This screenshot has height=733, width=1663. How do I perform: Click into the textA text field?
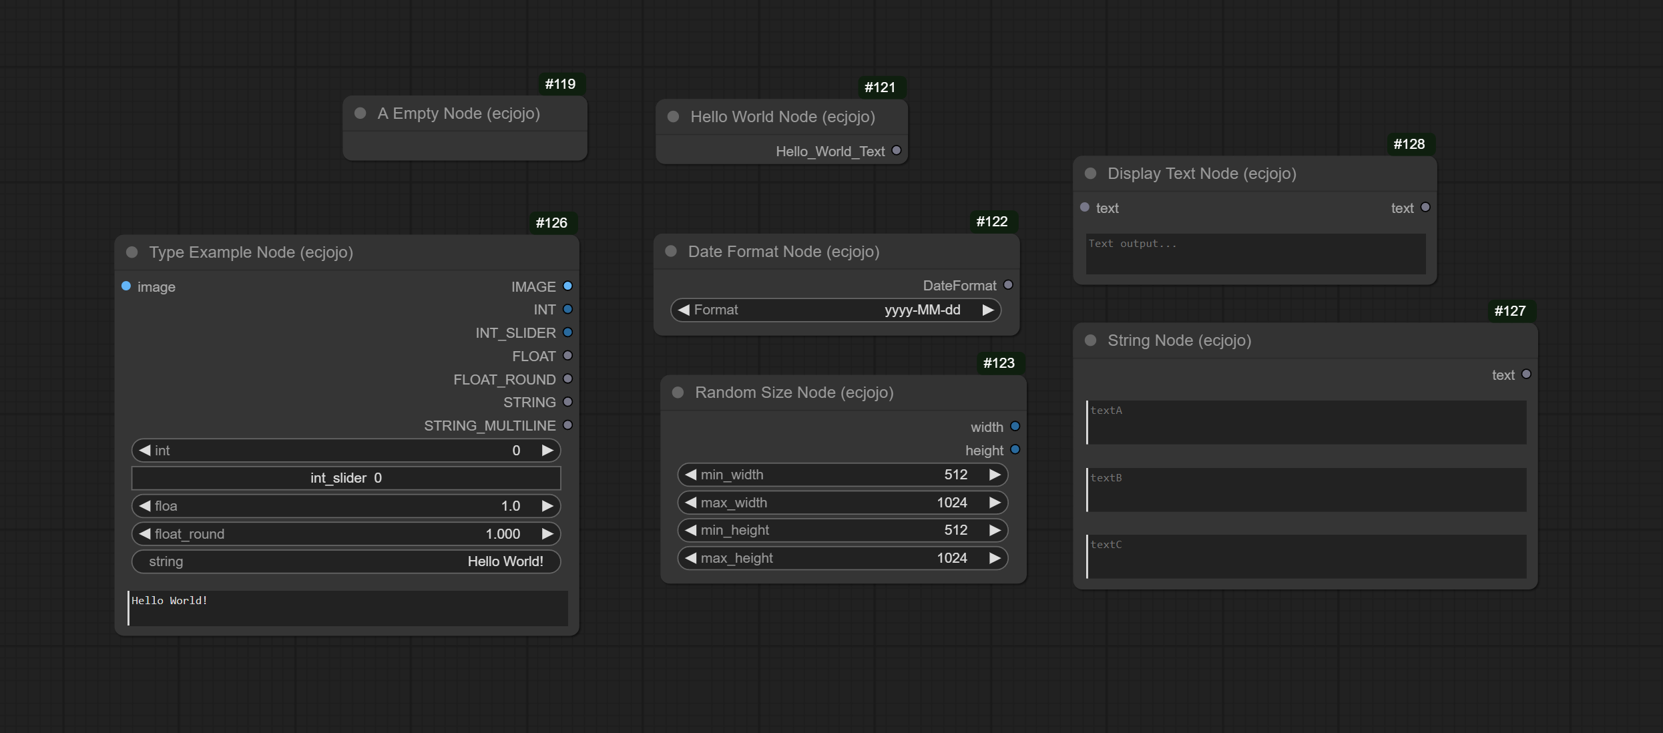1305,422
